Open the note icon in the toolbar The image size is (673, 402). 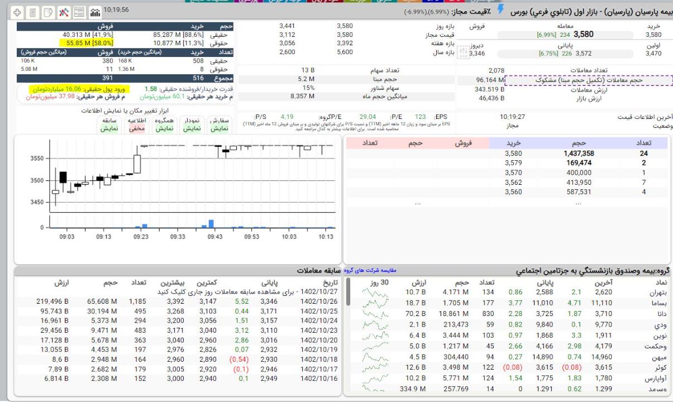point(48,12)
